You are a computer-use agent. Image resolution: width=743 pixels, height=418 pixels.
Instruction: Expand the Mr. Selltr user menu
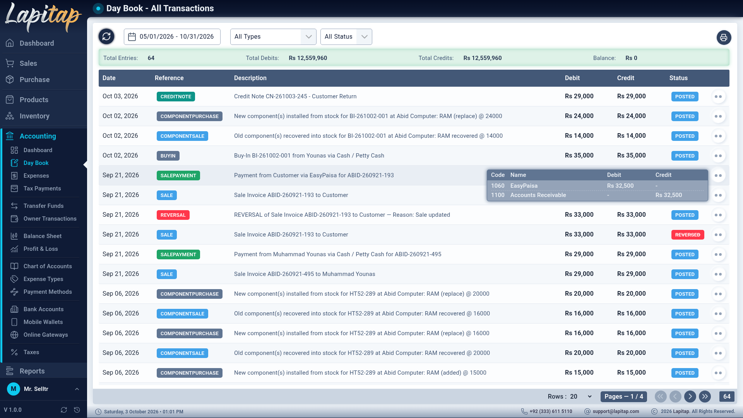pyautogui.click(x=43, y=389)
